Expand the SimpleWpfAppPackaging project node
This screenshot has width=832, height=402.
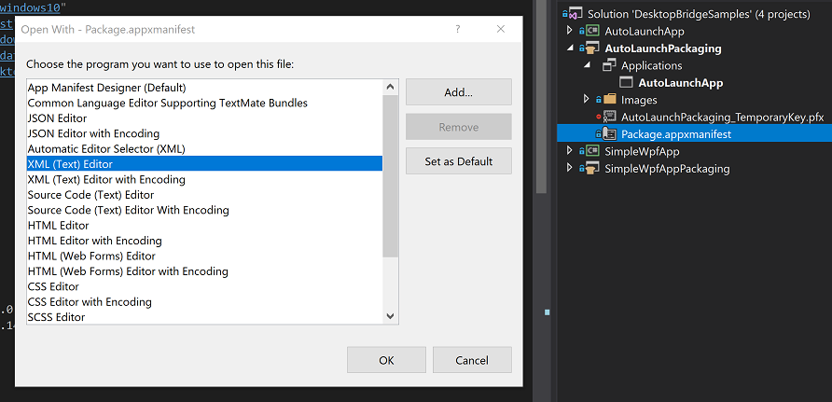[568, 169]
